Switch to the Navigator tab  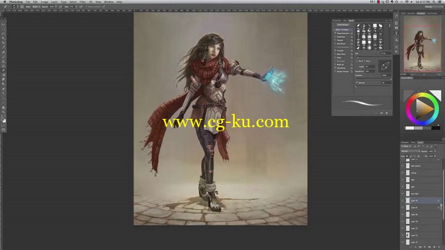421,13
